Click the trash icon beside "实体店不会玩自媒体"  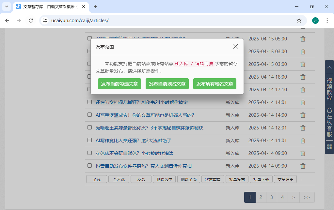coord(303,153)
